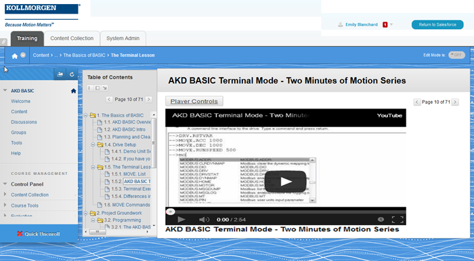Expand Course Tools in Control Panel
This screenshot has width=474, height=261.
pyautogui.click(x=5, y=205)
